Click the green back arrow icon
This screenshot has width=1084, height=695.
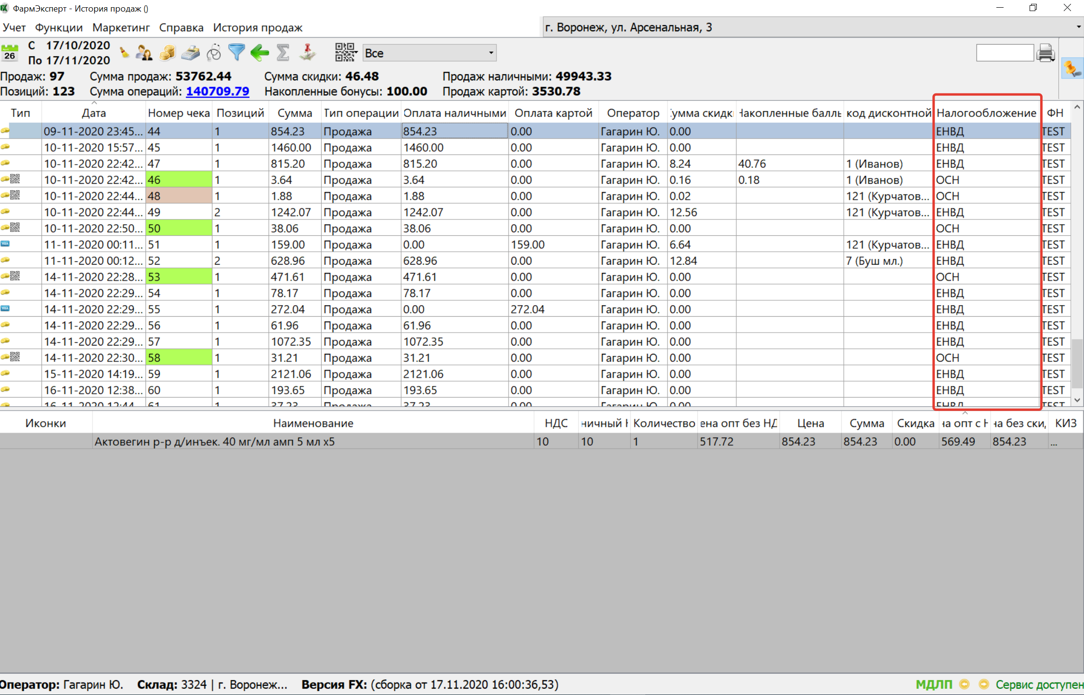[260, 52]
